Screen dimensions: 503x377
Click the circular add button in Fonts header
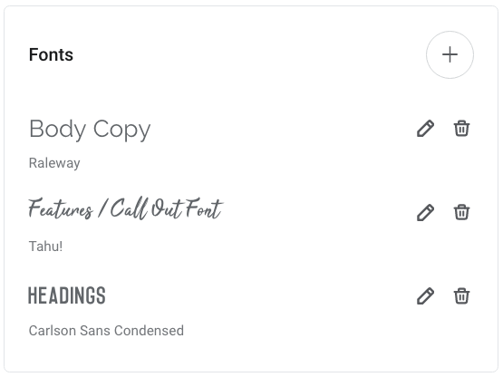[450, 55]
